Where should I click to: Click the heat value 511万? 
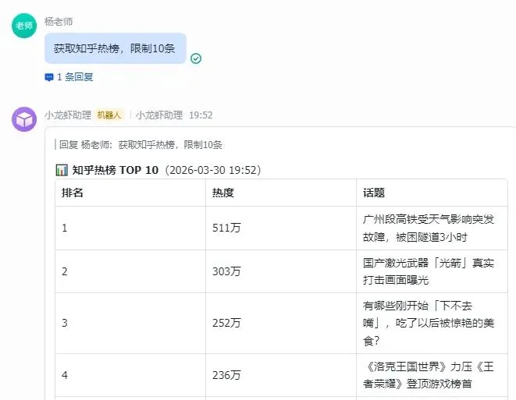coord(226,228)
